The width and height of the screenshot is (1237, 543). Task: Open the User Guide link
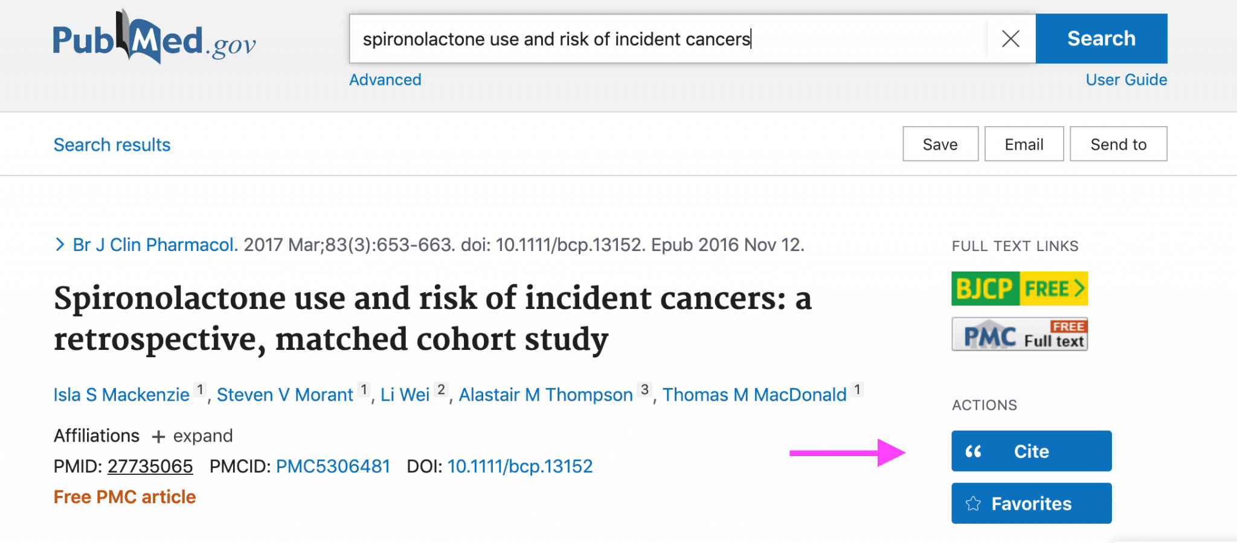click(1126, 80)
